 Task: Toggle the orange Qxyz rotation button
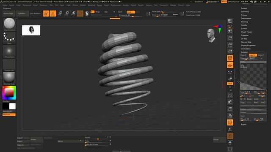[230, 84]
